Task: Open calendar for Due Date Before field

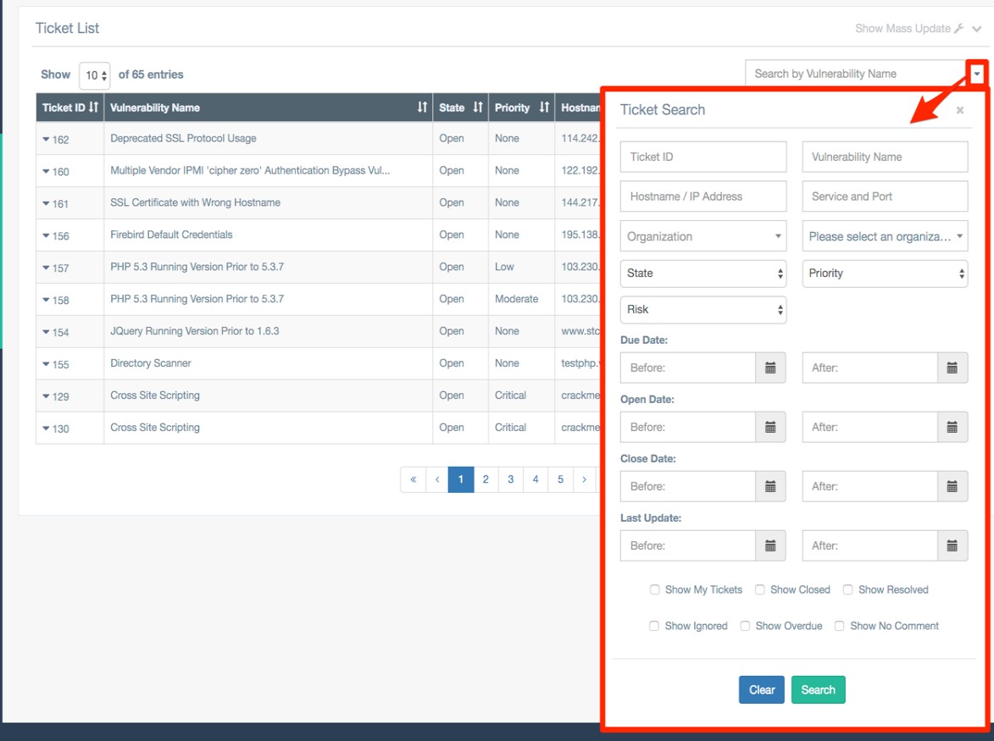Action: click(x=770, y=368)
